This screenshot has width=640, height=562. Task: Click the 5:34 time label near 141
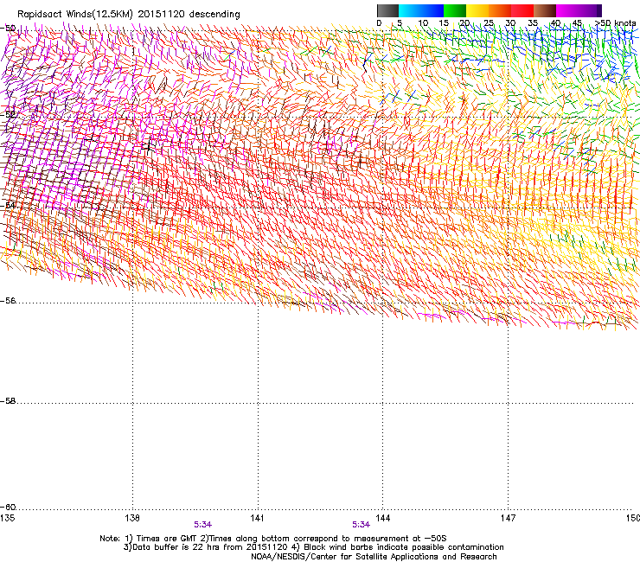203,525
